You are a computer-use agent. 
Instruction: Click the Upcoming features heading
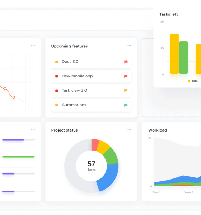click(x=69, y=46)
